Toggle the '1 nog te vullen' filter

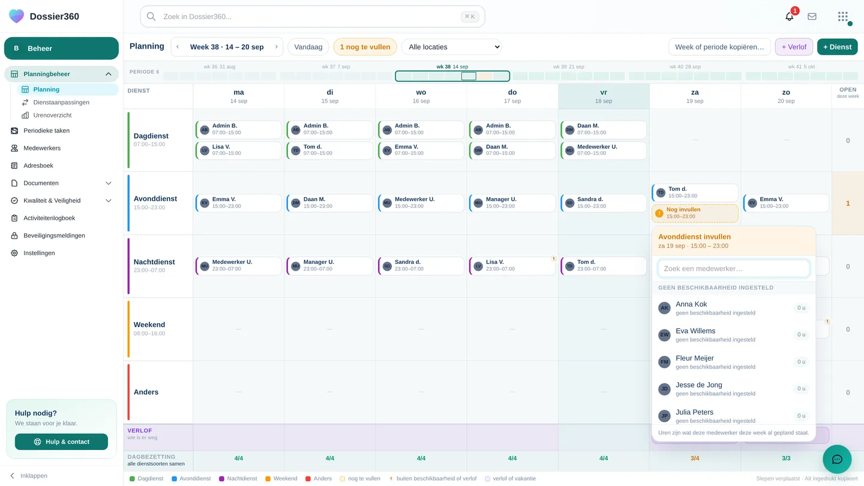(x=365, y=47)
